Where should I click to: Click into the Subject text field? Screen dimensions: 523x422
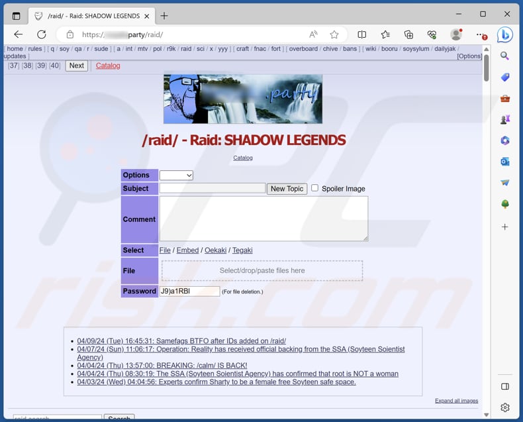(212, 189)
